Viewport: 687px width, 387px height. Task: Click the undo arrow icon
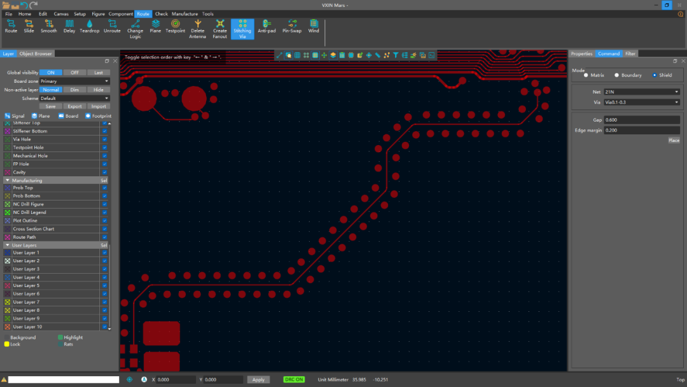tap(25, 5)
